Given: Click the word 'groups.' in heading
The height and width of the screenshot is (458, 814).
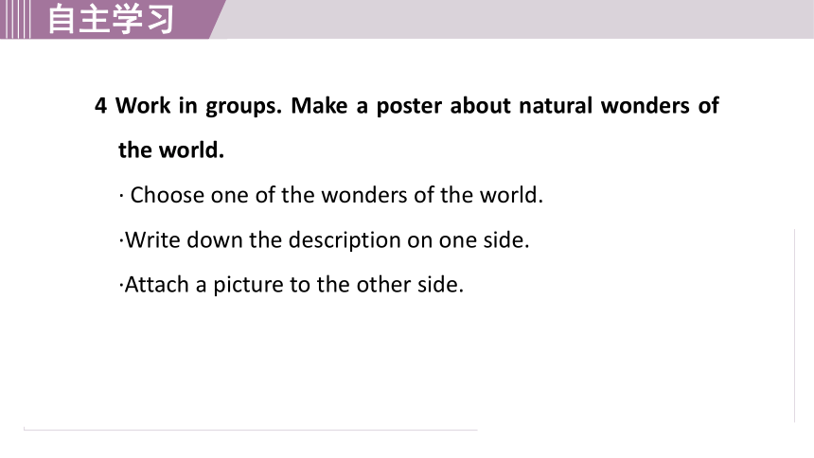Looking at the screenshot, I should click(243, 107).
